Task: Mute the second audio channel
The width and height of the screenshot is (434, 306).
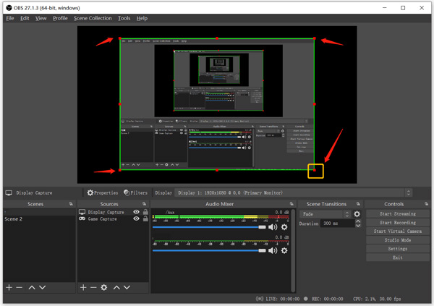Action: click(x=273, y=250)
